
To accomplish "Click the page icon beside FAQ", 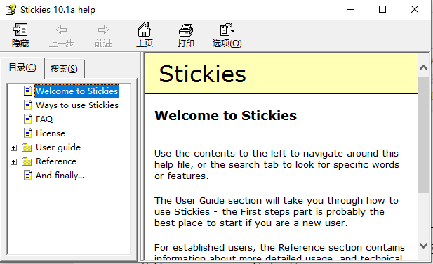I will (x=28, y=119).
